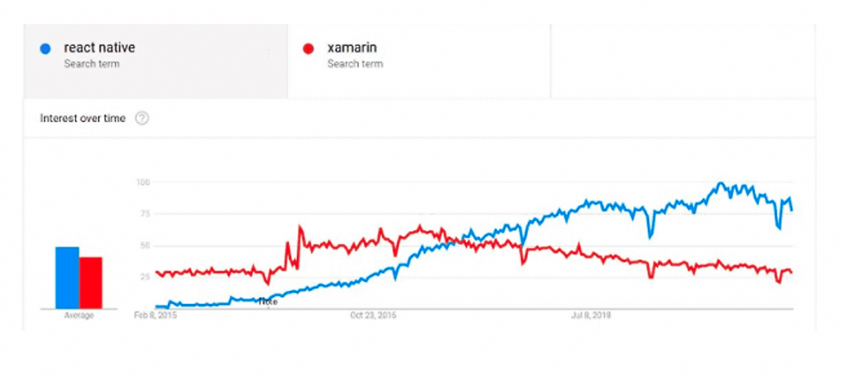Click the help icon next to Interest over time
The height and width of the screenshot is (378, 841).
tap(142, 118)
